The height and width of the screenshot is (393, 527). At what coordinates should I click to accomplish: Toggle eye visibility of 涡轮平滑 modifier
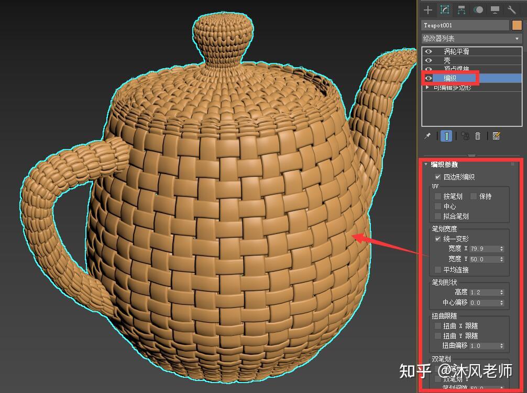tap(429, 51)
